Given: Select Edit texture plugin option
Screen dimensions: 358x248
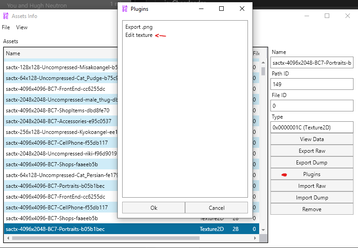Looking at the screenshot, I should [139, 35].
